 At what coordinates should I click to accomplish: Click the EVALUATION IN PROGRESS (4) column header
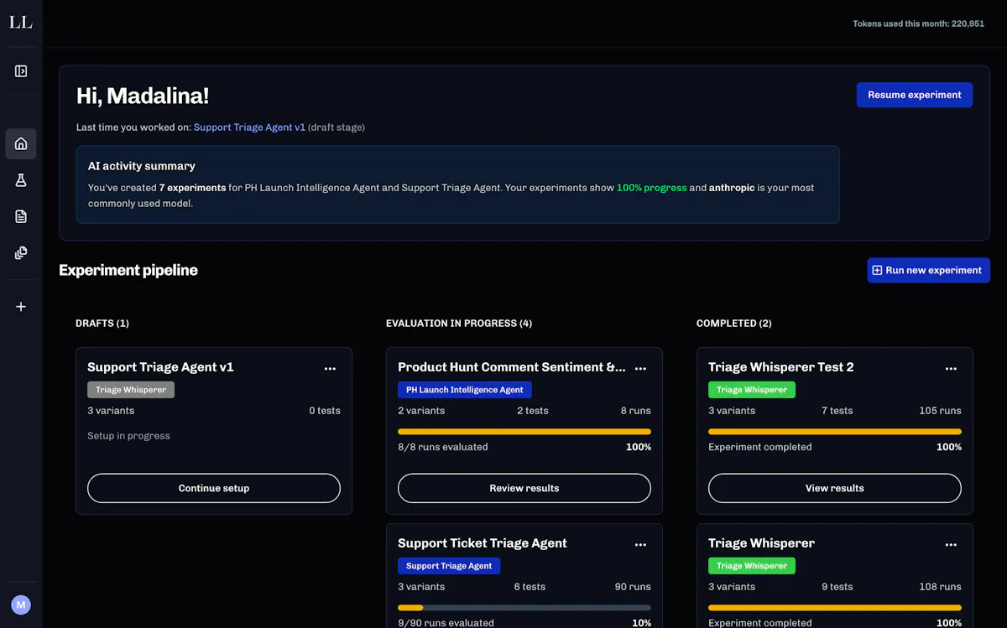(x=459, y=323)
